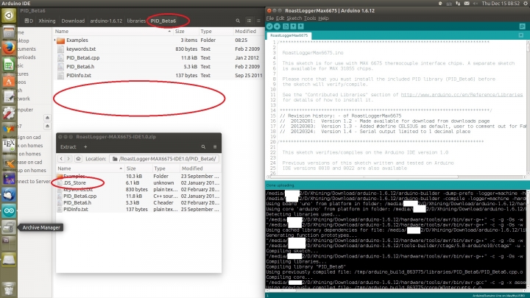Go to archive home location

pos(78,159)
